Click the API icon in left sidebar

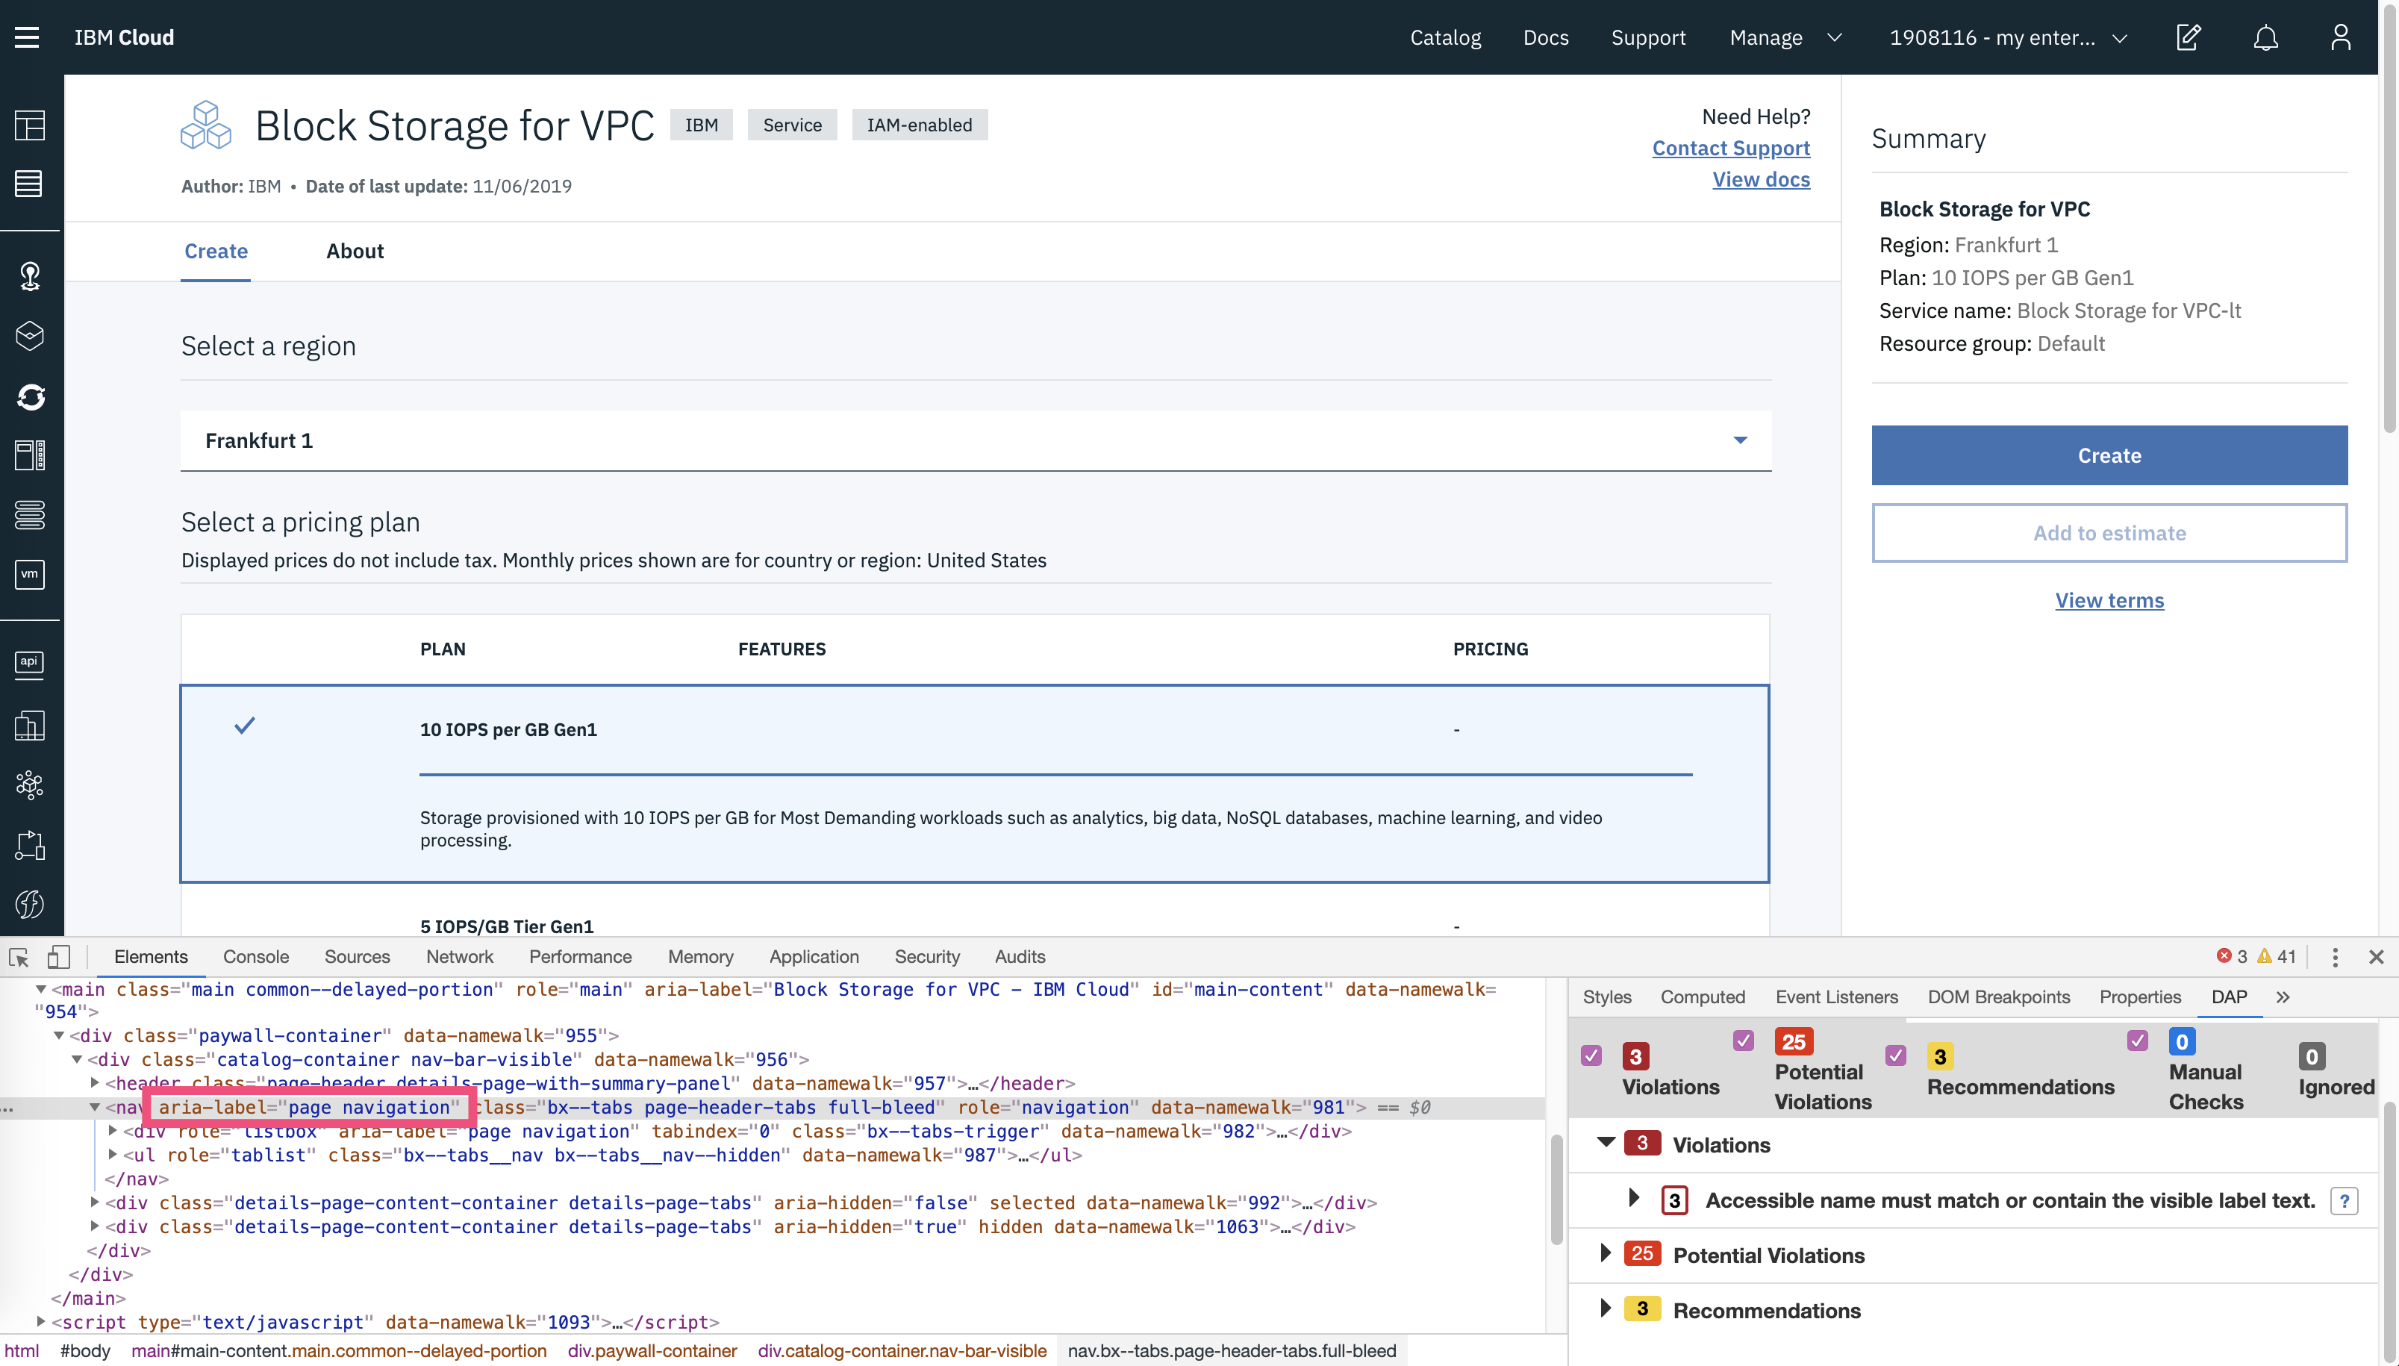[30, 662]
